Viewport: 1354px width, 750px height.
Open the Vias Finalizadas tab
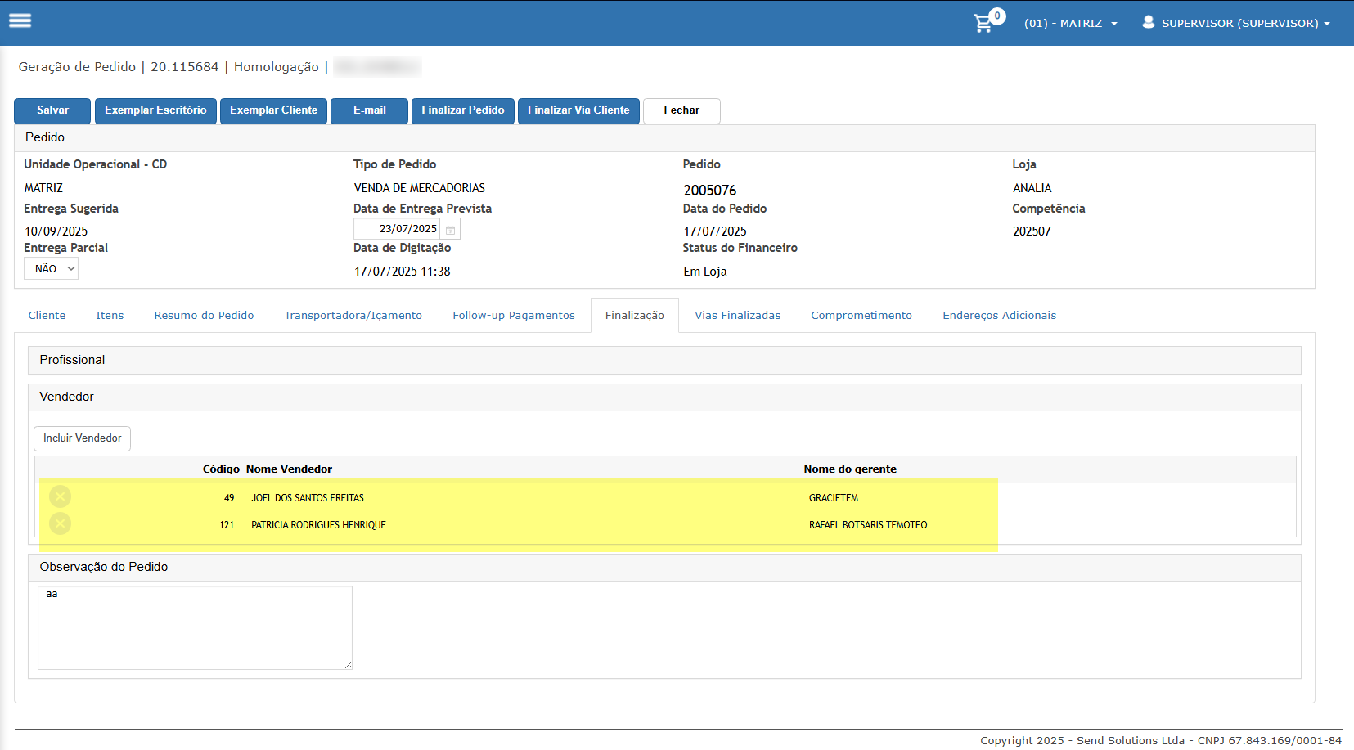click(738, 315)
